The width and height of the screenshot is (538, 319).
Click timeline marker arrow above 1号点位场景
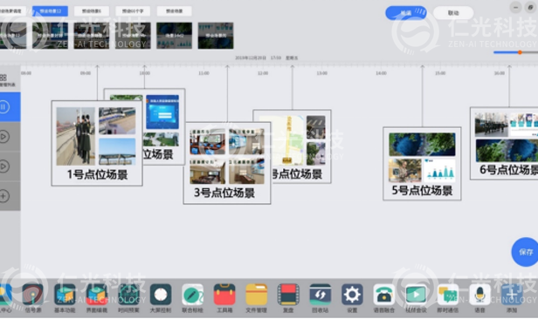pos(97,67)
